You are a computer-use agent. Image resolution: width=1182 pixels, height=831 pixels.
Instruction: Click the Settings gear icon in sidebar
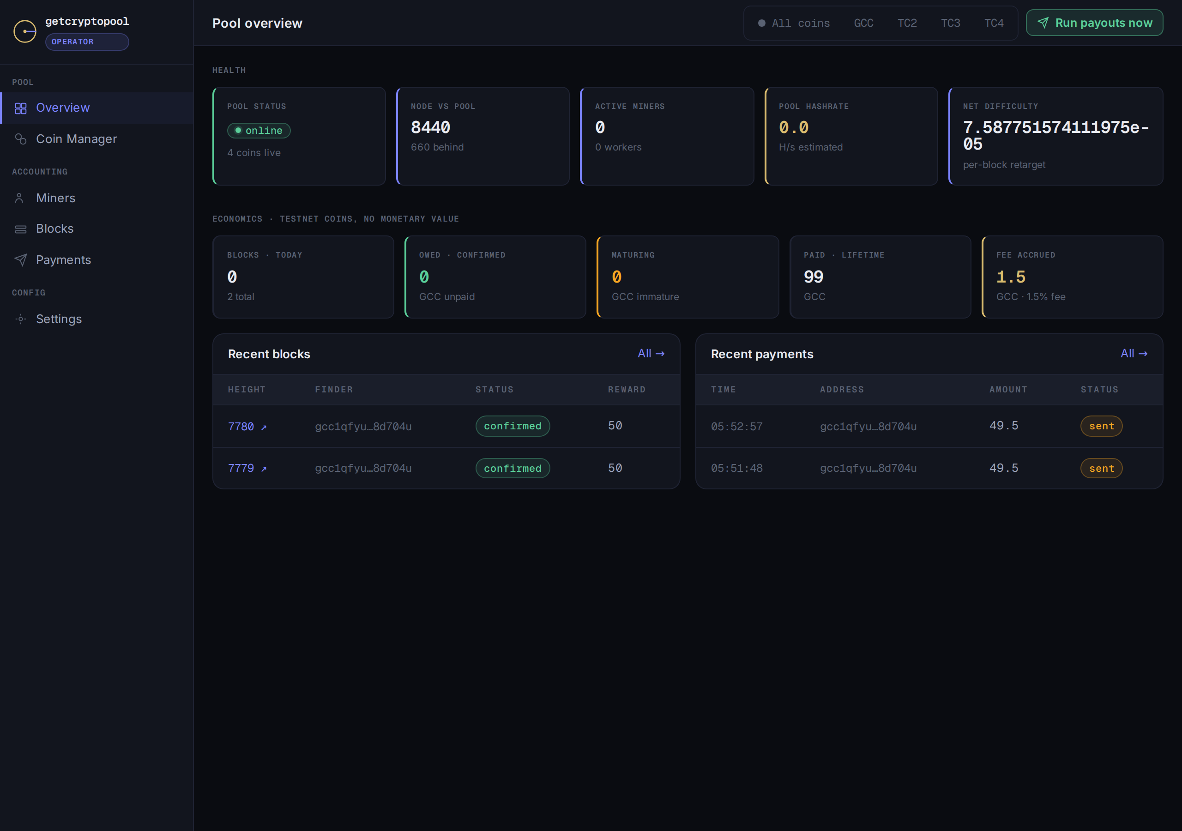(x=21, y=319)
